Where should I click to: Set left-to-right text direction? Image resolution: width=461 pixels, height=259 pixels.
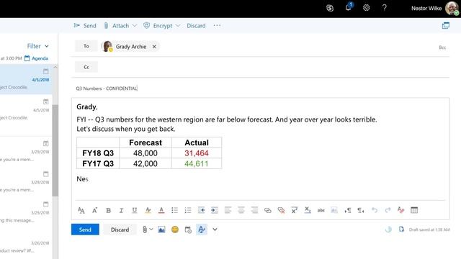pyautogui.click(x=347, y=210)
